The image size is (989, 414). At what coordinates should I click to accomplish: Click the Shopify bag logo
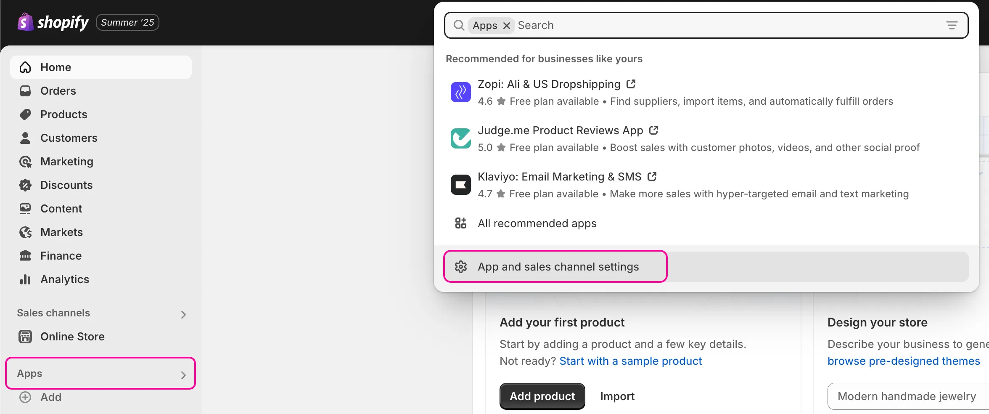(x=25, y=22)
